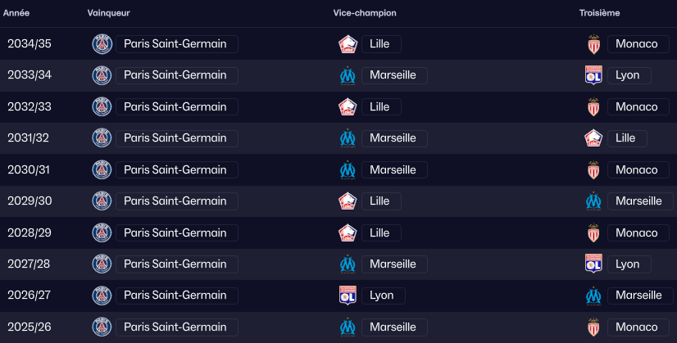The height and width of the screenshot is (343, 677).
Task: Click the Vice-champion column header
Action: pyautogui.click(x=365, y=13)
